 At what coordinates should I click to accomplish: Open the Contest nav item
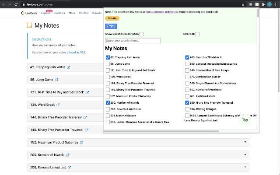tap(84, 13)
